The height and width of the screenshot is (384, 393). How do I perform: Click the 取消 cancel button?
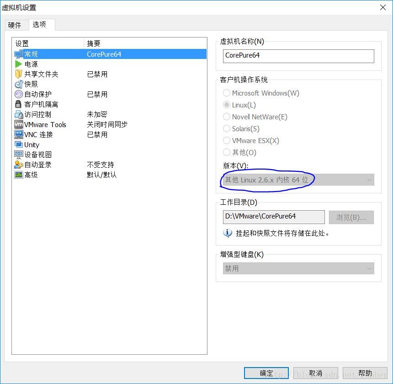316,373
